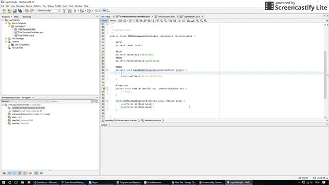329x185 pixels.
Task: Switch to the Services tab
Action: [27, 17]
